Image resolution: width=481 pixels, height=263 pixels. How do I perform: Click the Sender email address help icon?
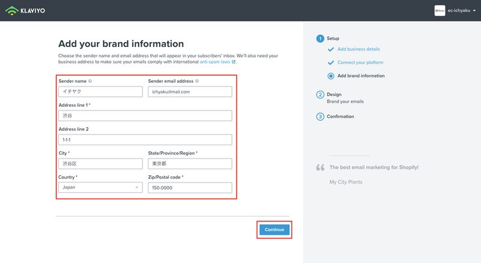197,81
